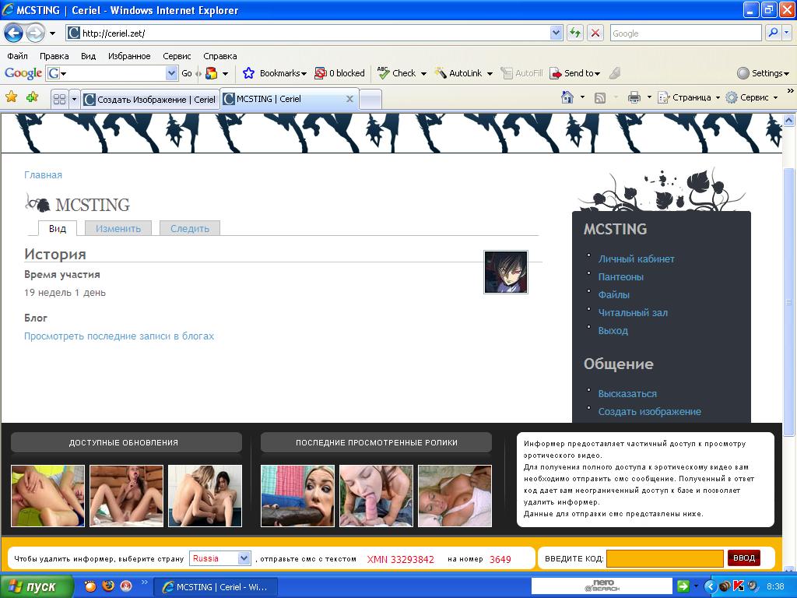The image size is (797, 598).
Task: Expand the address bar URL dropdown
Action: pos(556,33)
